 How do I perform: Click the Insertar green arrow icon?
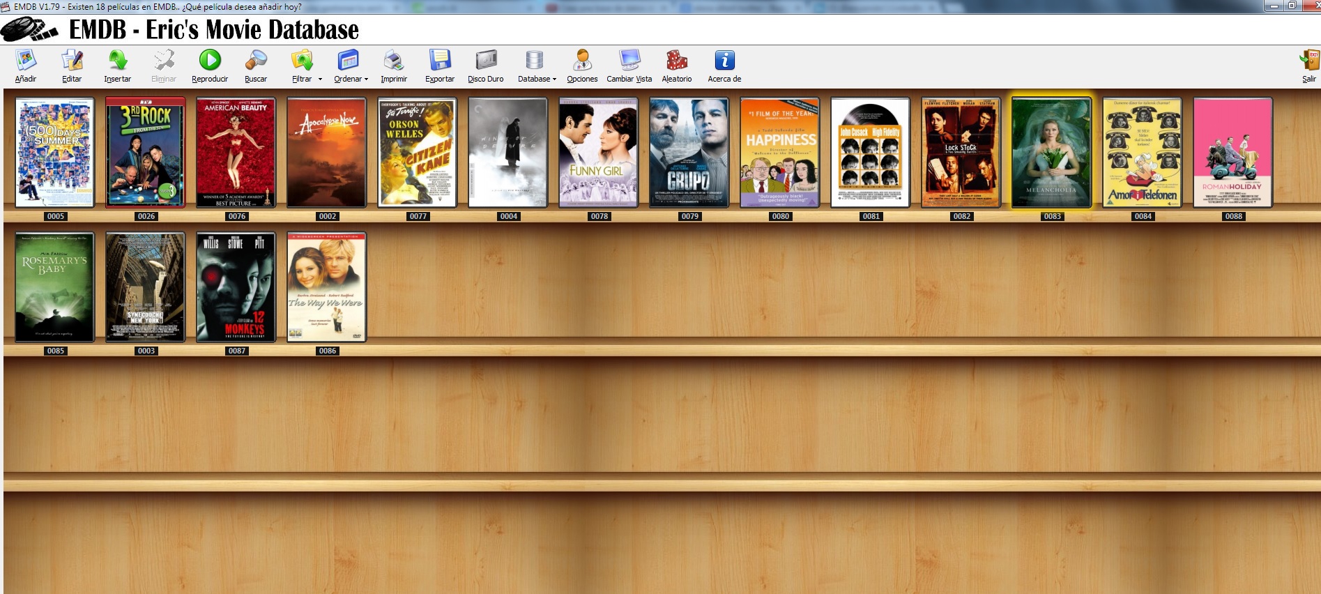coord(118,61)
